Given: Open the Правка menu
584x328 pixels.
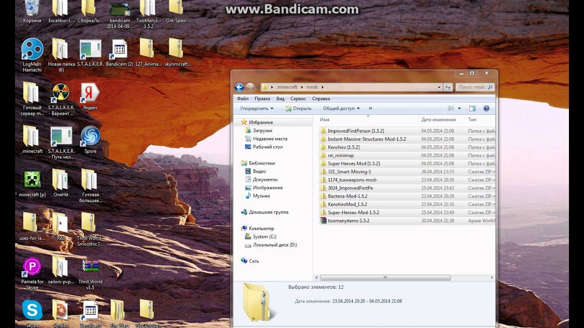Looking at the screenshot, I should [262, 98].
